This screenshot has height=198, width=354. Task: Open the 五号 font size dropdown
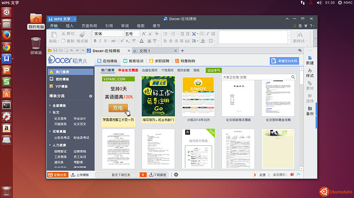pos(139,34)
